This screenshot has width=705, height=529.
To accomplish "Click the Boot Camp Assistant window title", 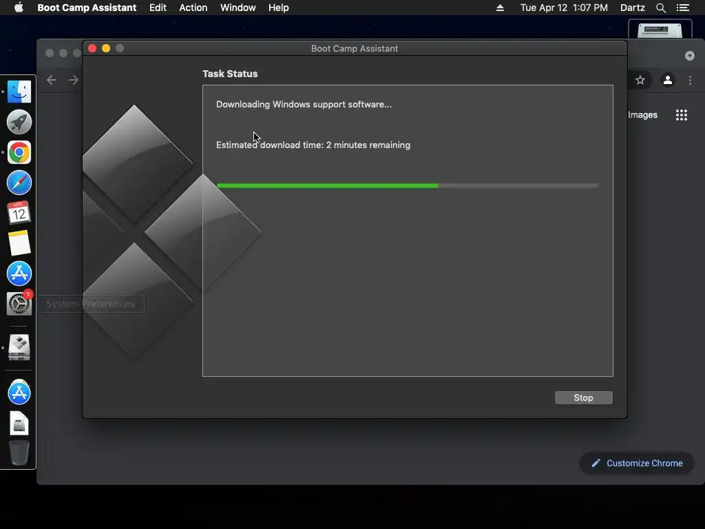I will coord(355,49).
